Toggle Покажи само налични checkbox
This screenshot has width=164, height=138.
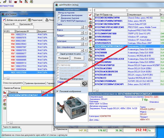pyautogui.click(x=58, y=71)
